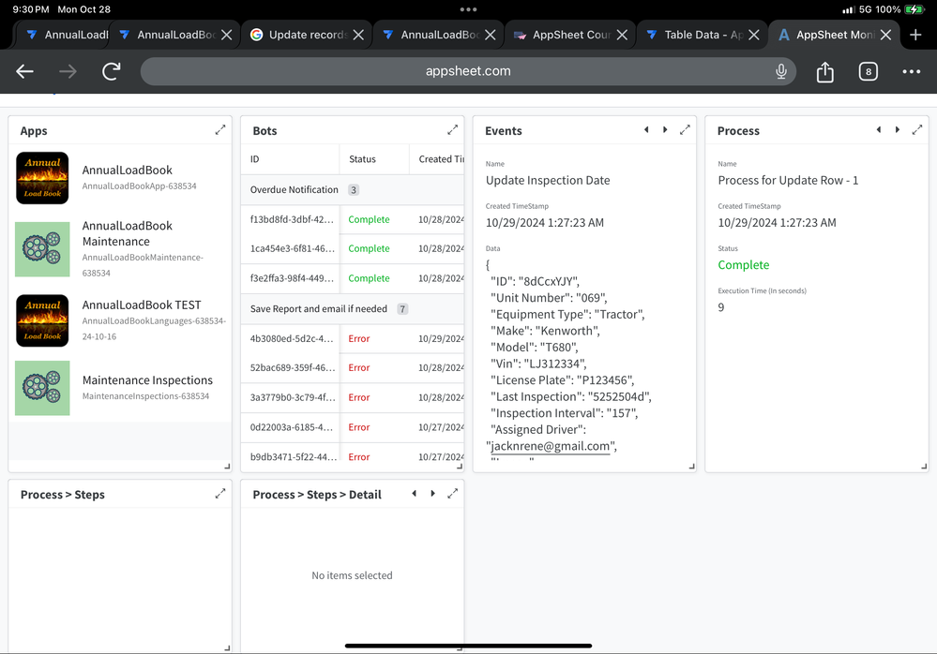
Task: Collapse the Save Report and email group
Action: (352, 309)
